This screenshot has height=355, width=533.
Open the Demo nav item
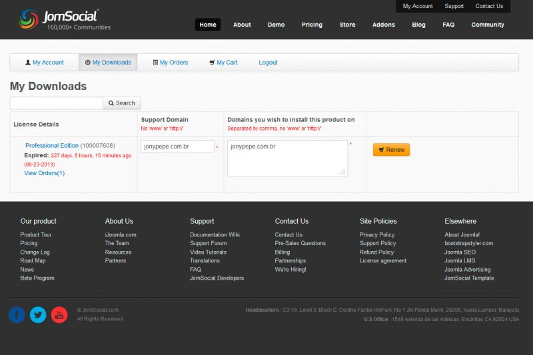[276, 25]
